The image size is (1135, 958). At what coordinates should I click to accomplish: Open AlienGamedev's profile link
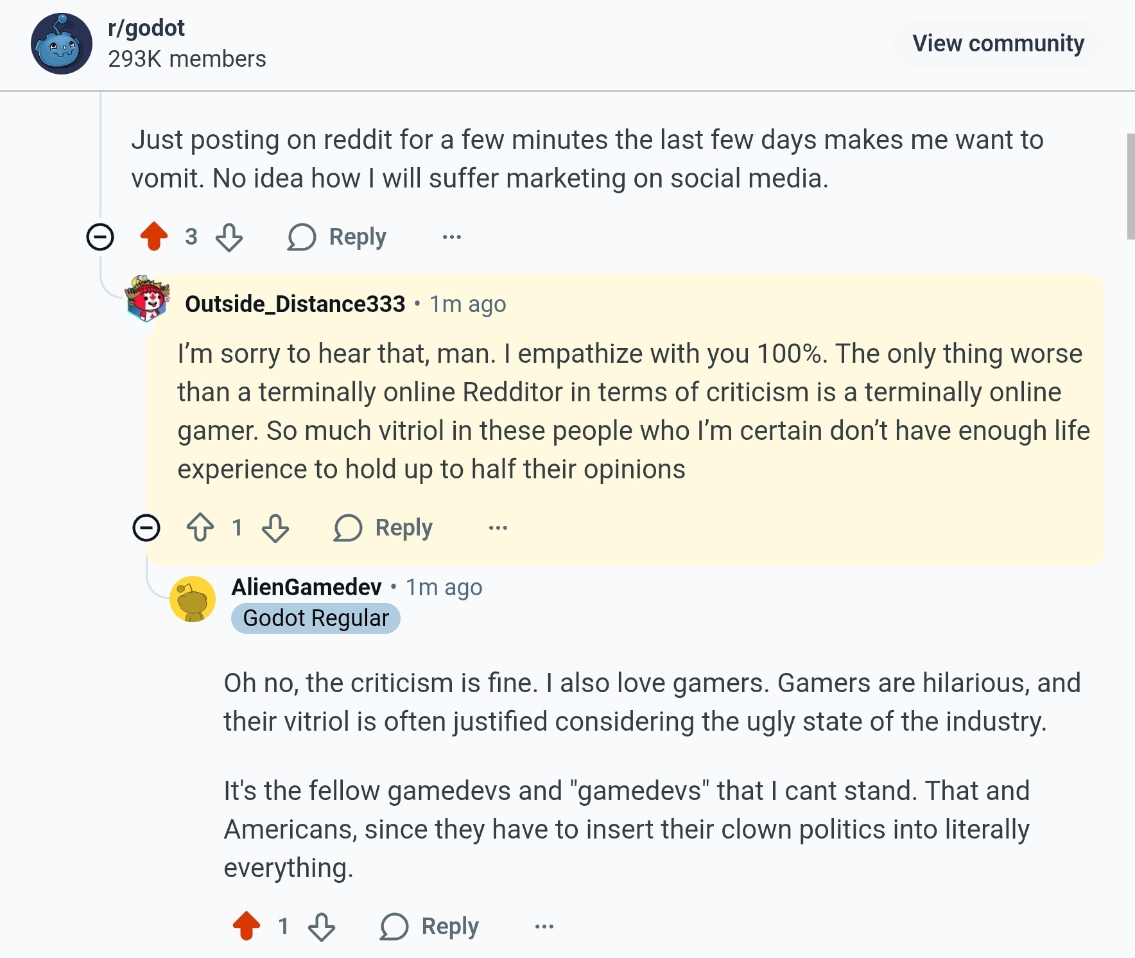coord(306,587)
